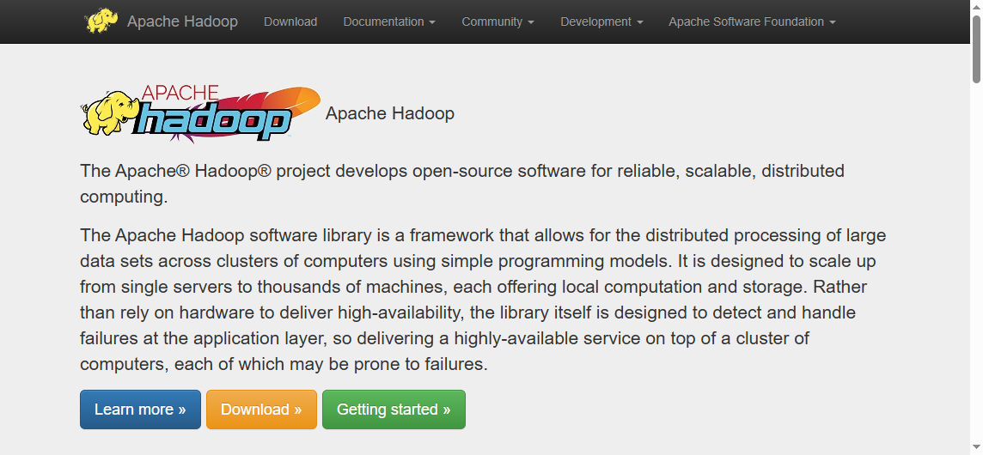The width and height of the screenshot is (983, 455).
Task: Click the blue Learn more button
Action: tap(140, 409)
